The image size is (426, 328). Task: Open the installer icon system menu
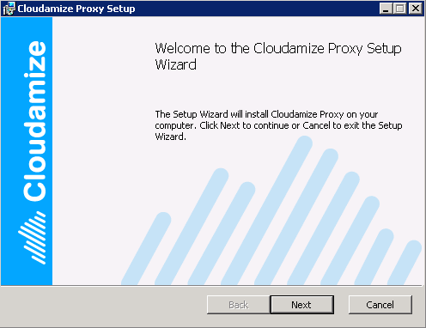pyautogui.click(x=9, y=9)
